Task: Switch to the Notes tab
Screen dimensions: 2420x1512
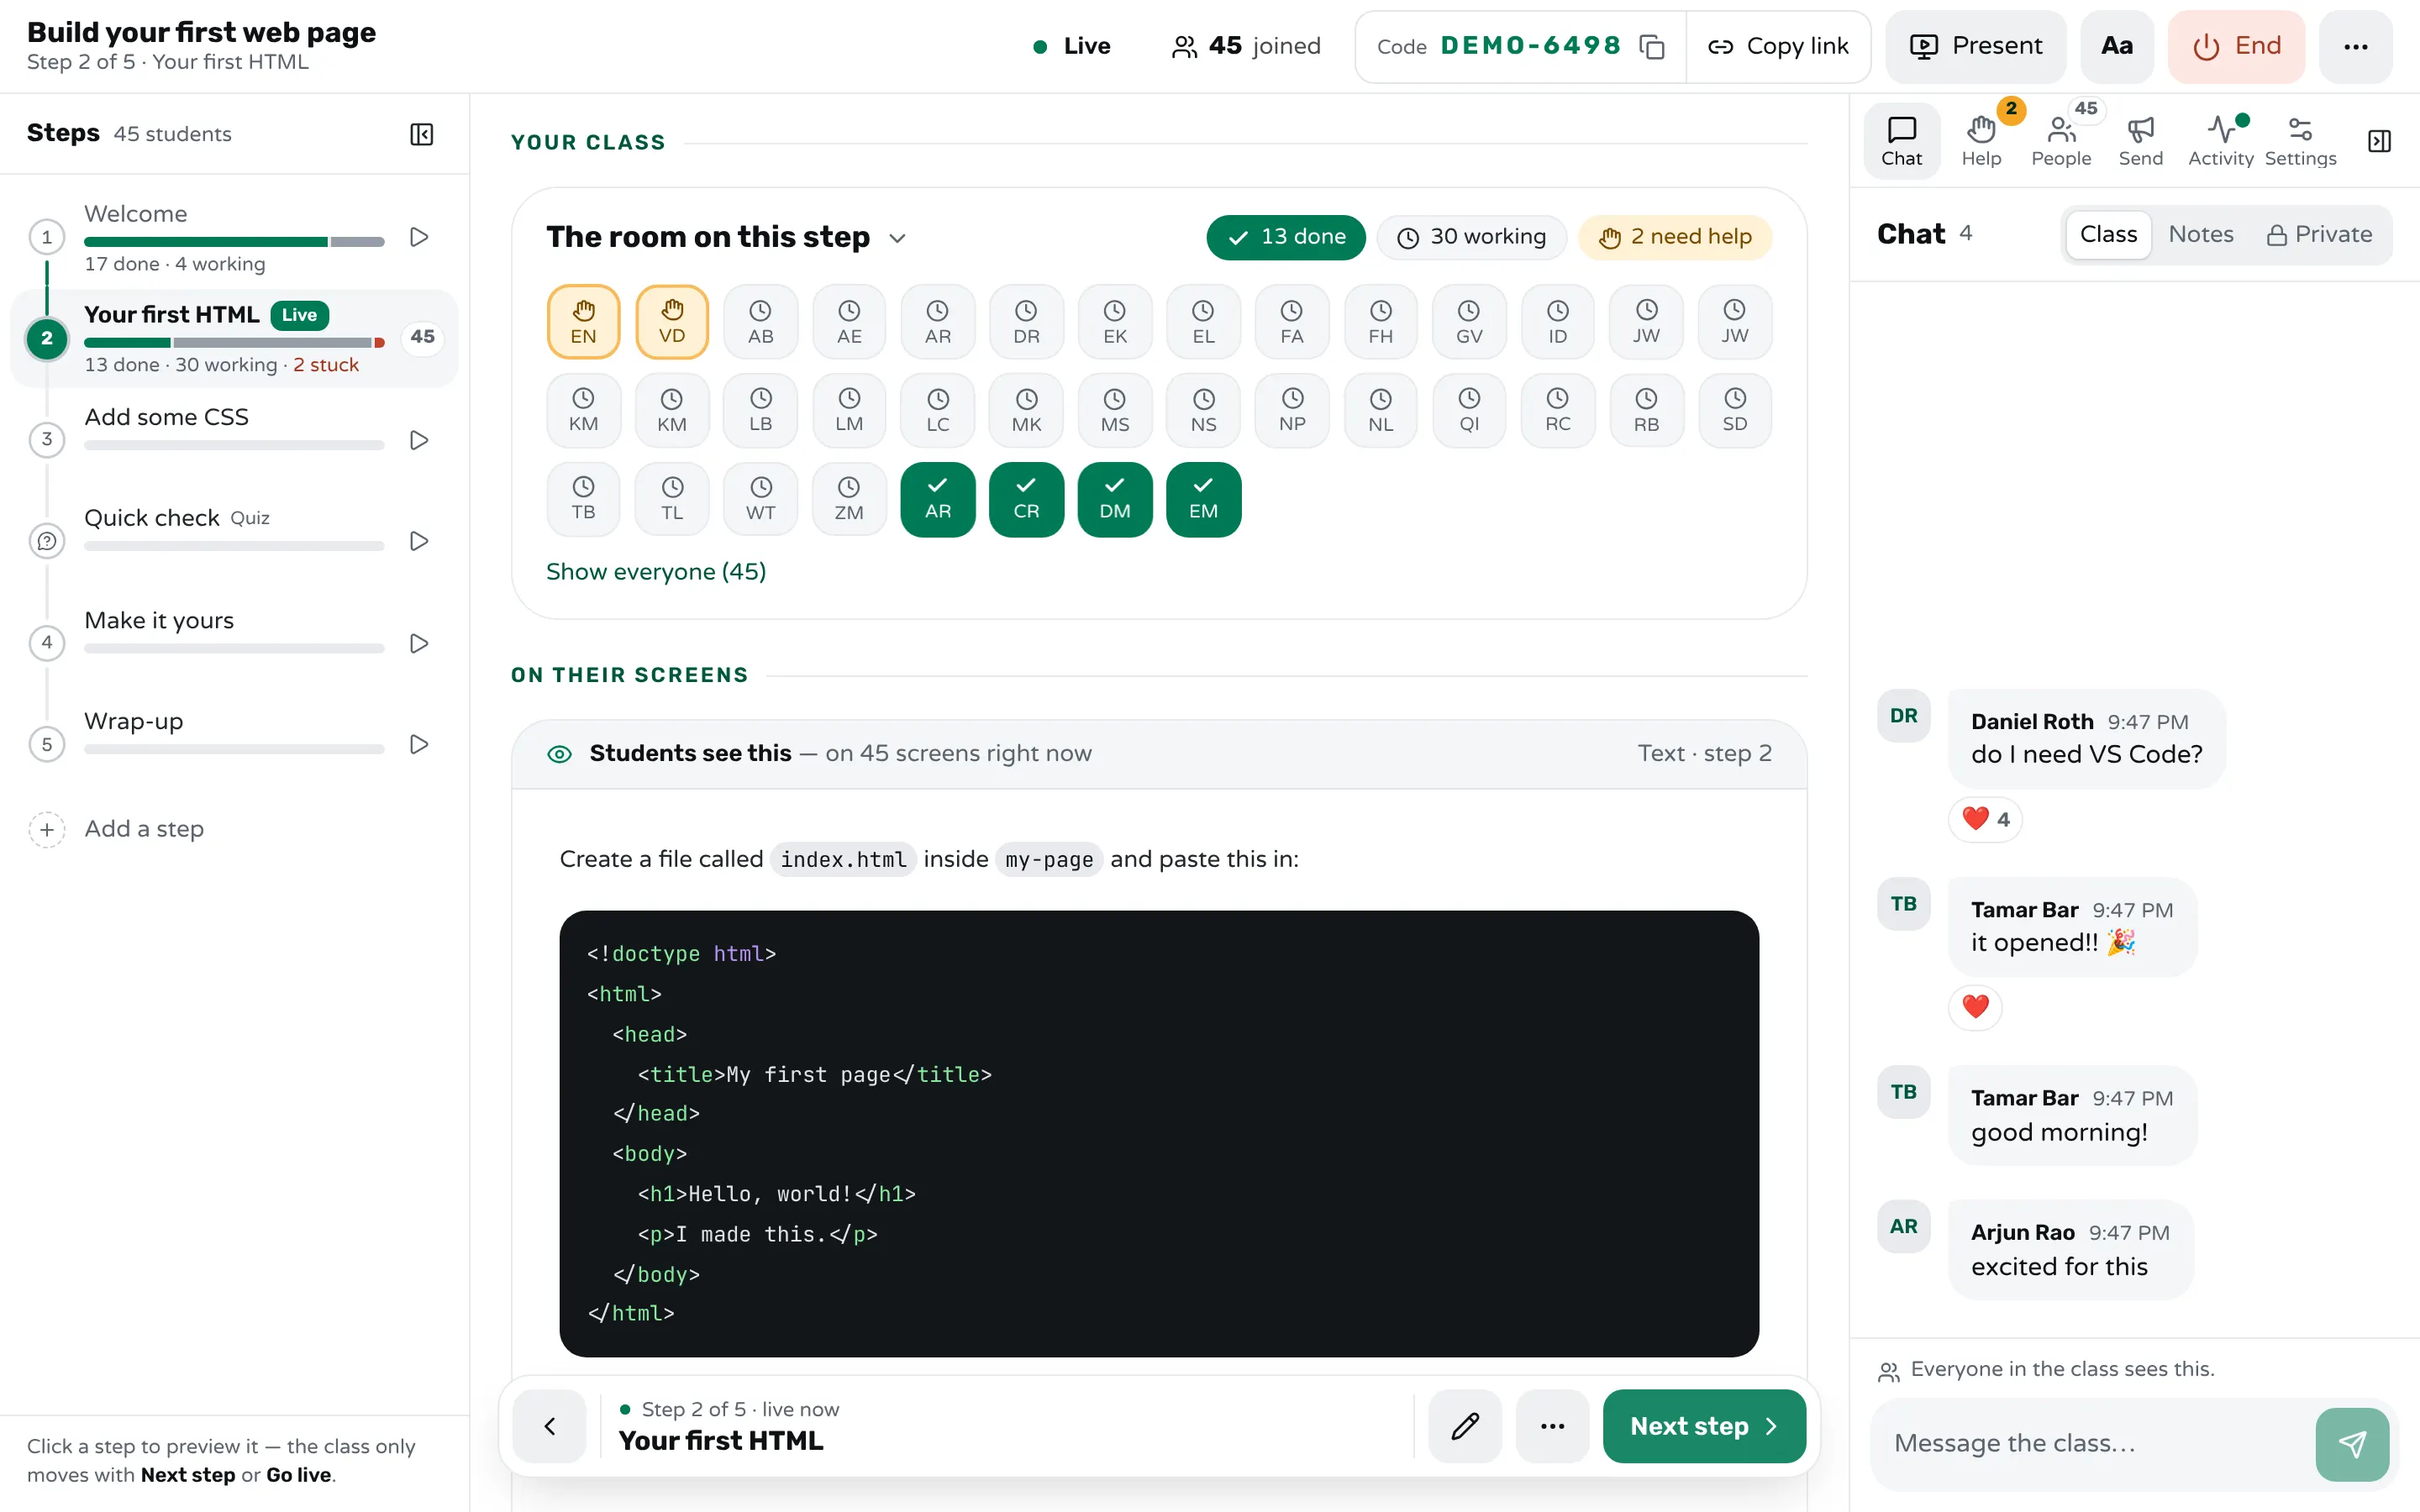Action: coord(2201,234)
